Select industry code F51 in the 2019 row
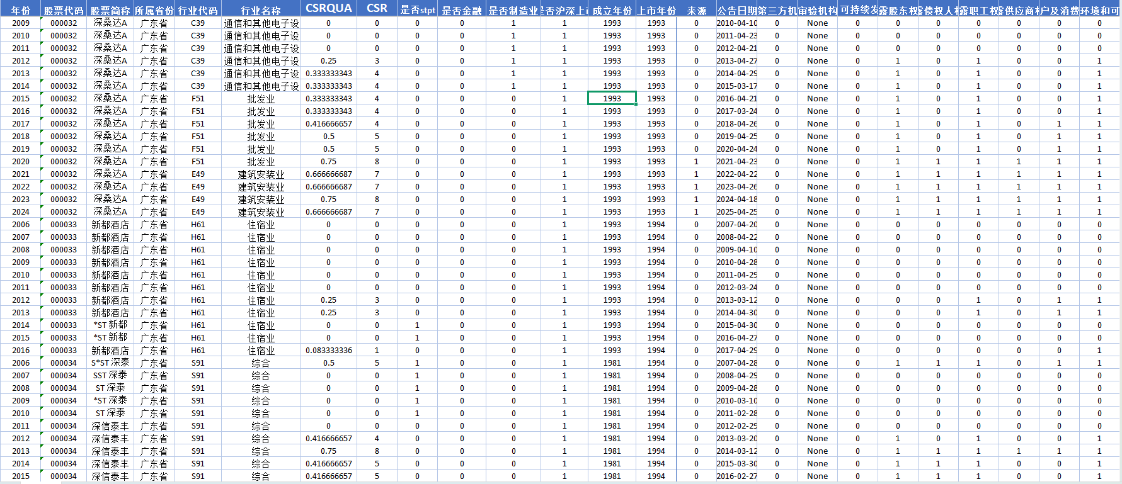This screenshot has width=1122, height=484. pos(198,149)
